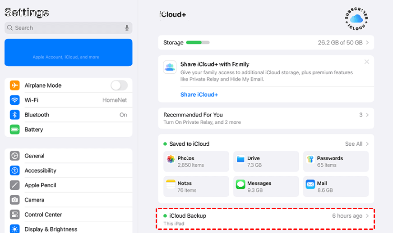The height and width of the screenshot is (233, 393).
Task: Click the Airplane Mode orange icon
Action: coord(14,85)
